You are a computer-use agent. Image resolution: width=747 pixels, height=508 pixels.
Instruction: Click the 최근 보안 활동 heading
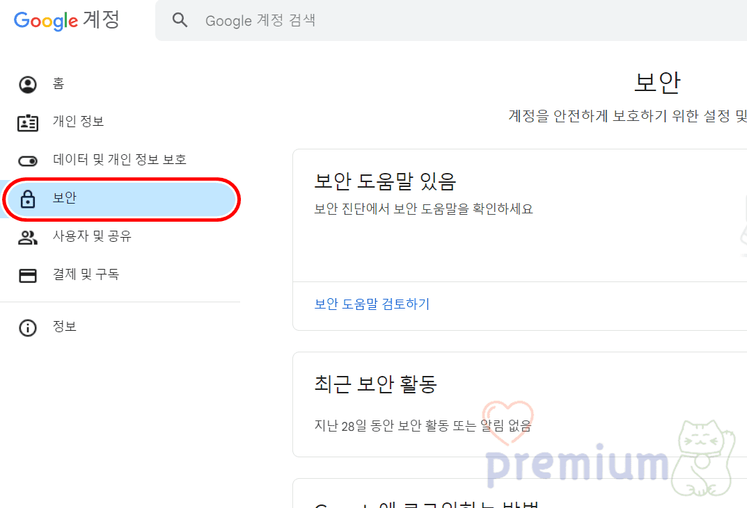click(x=375, y=384)
